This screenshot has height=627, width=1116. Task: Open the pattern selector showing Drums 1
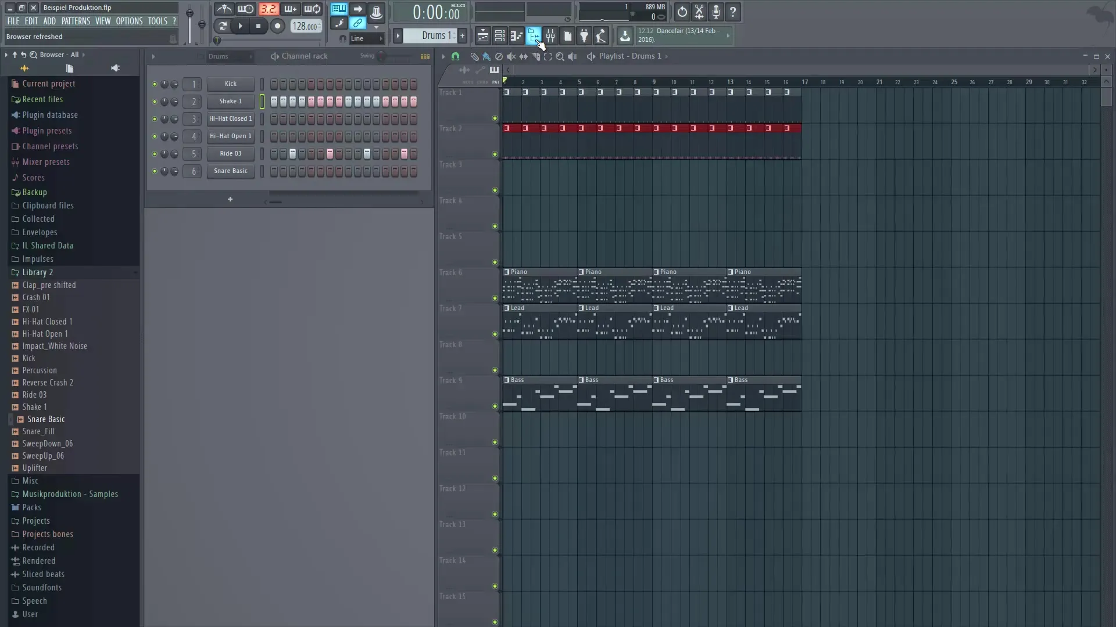(430, 35)
